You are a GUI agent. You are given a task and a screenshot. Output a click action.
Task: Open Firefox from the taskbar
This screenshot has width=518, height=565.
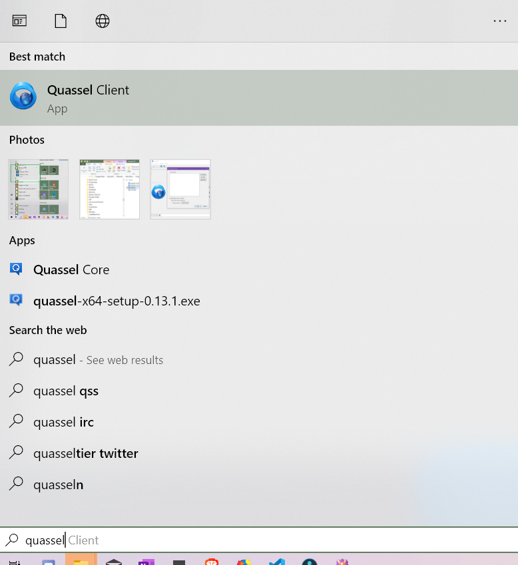point(244,562)
